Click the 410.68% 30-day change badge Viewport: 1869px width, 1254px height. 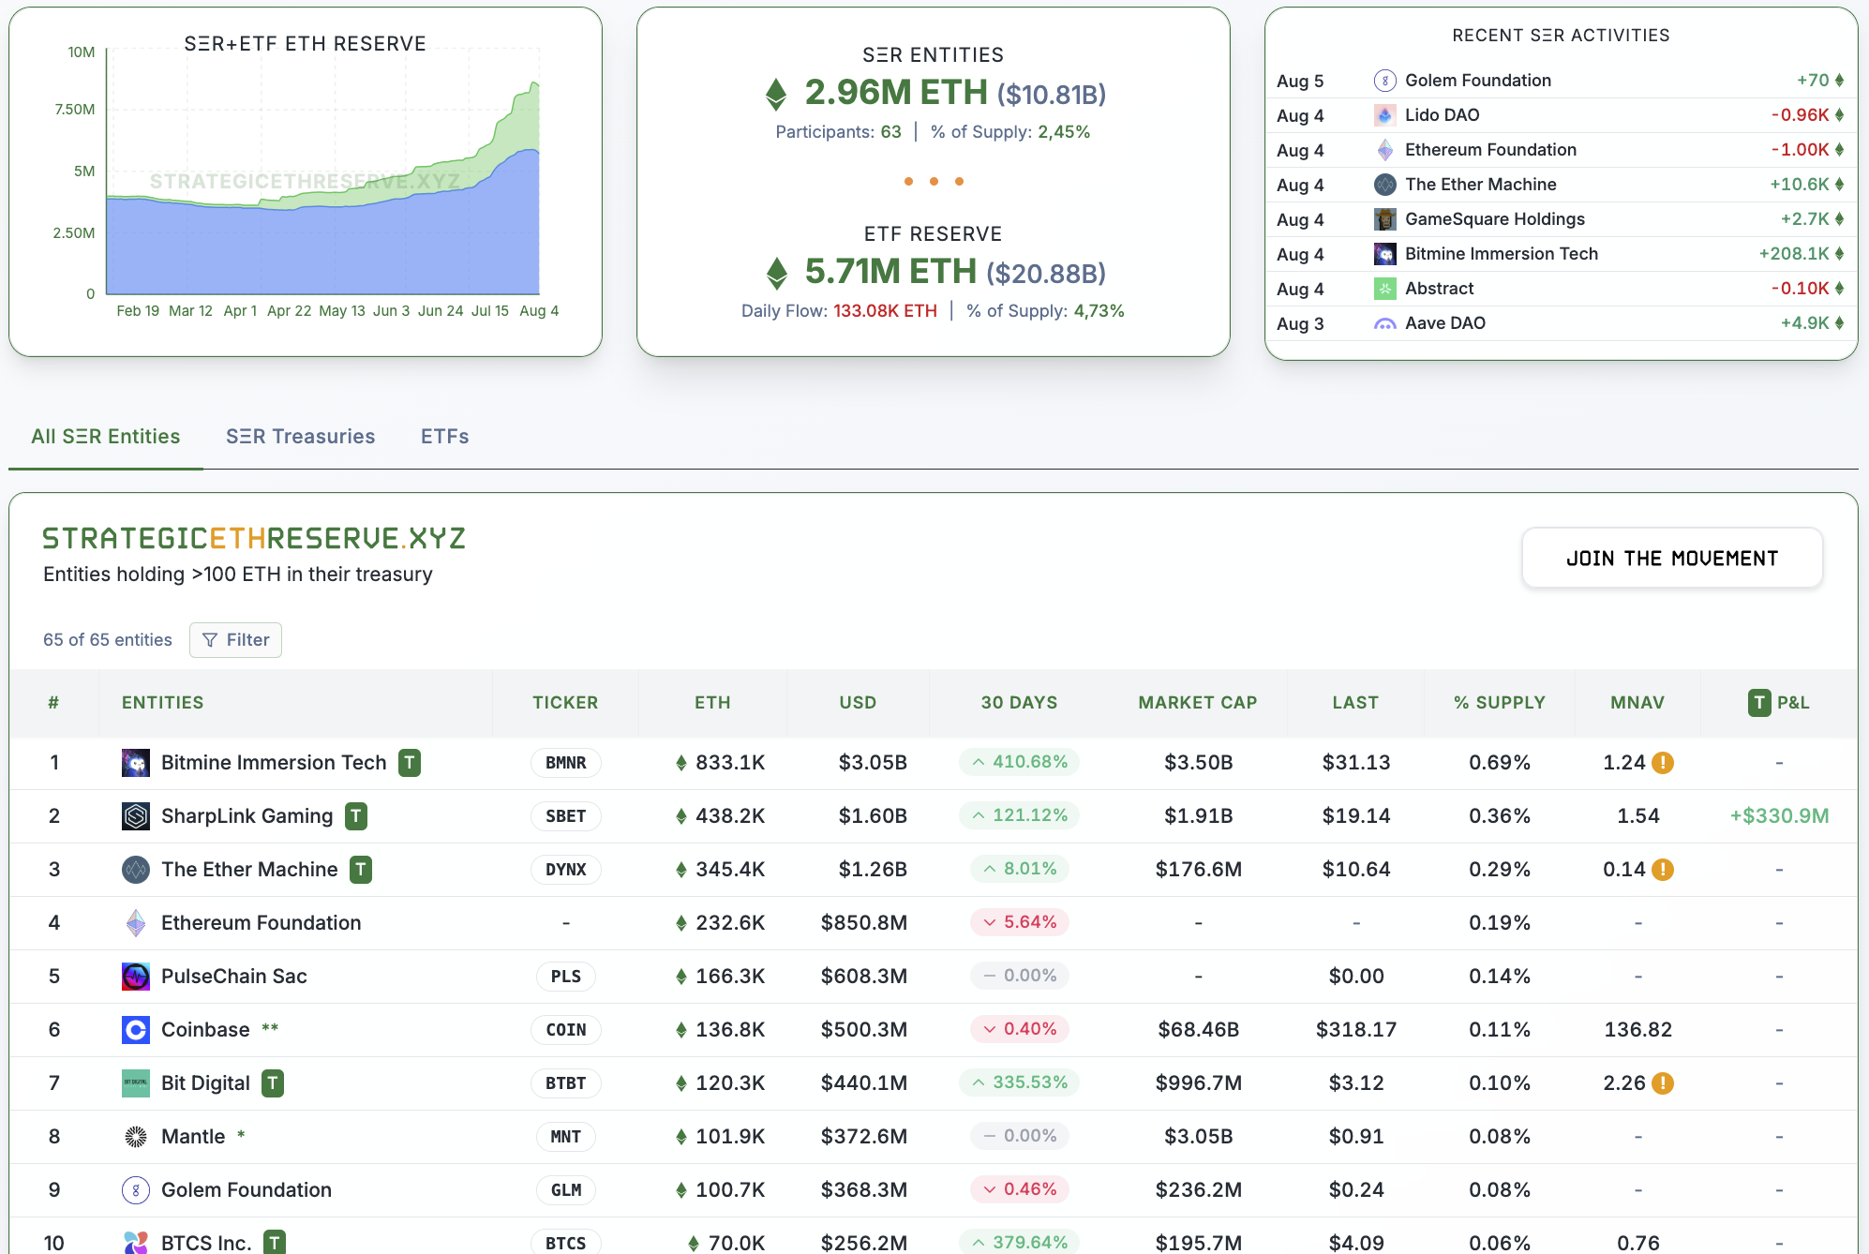pyautogui.click(x=1019, y=762)
